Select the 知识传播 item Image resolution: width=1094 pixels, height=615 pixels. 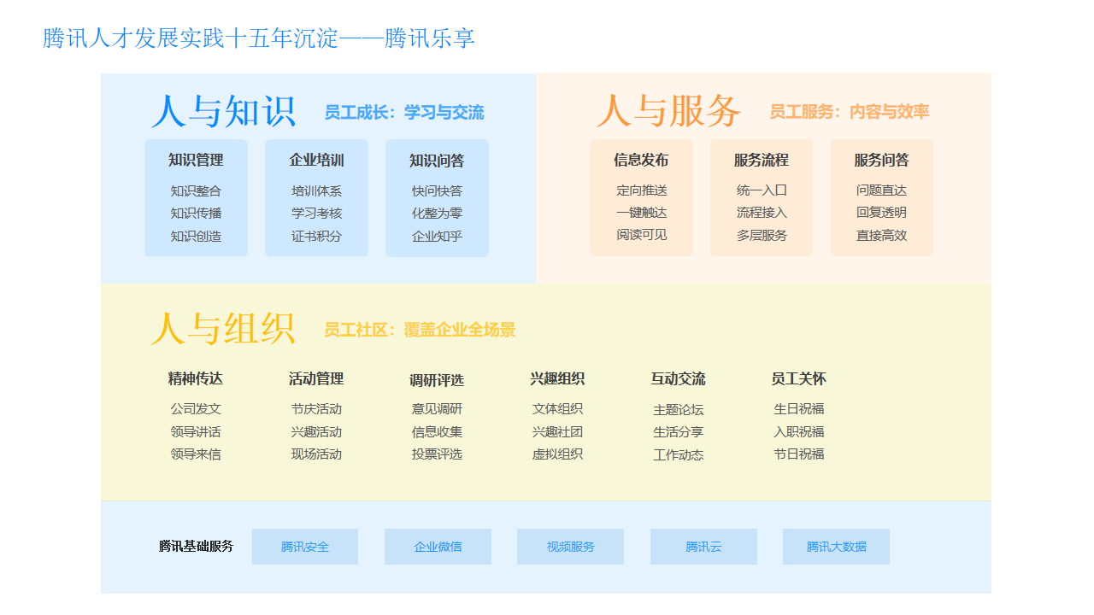196,213
